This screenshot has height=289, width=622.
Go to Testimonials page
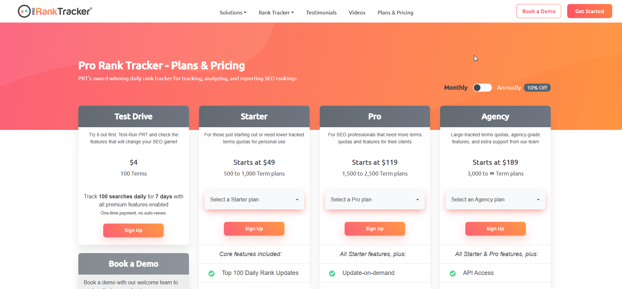[x=321, y=13]
